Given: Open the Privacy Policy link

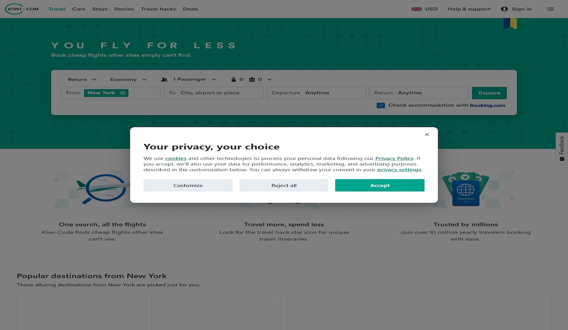Looking at the screenshot, I should (x=394, y=158).
